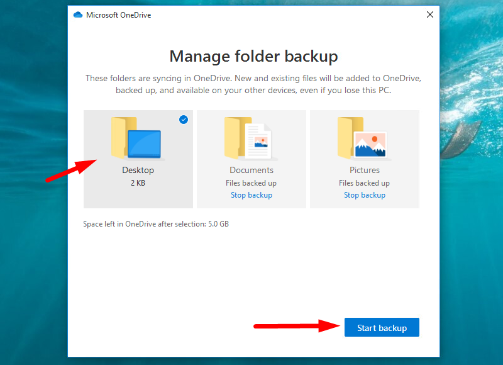The image size is (503, 365).
Task: Click the space left in OneDrive text
Action: tap(156, 224)
